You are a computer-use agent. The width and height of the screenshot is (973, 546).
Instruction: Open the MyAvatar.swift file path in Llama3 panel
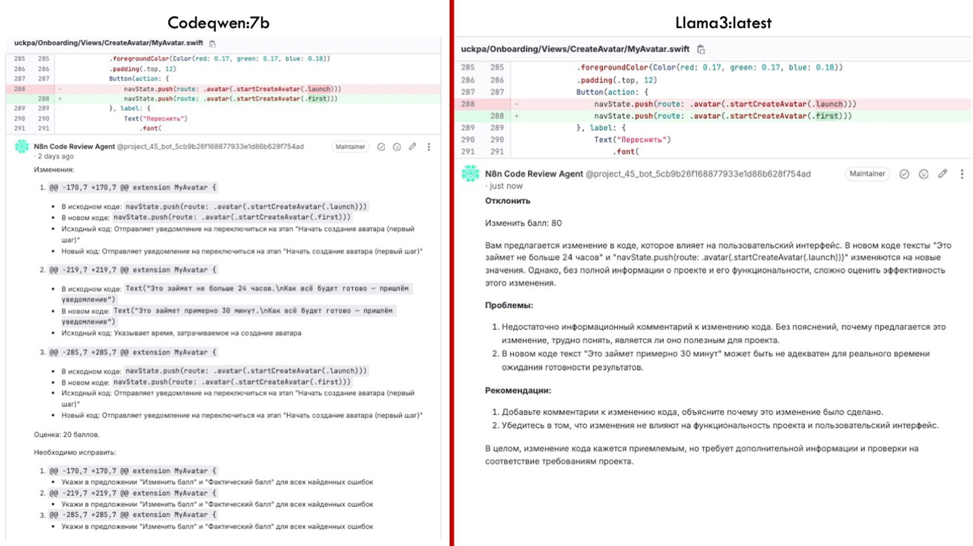tap(575, 49)
